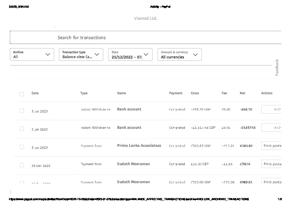Open the Date range dropdown
The width and height of the screenshot is (291, 206).
(130, 55)
